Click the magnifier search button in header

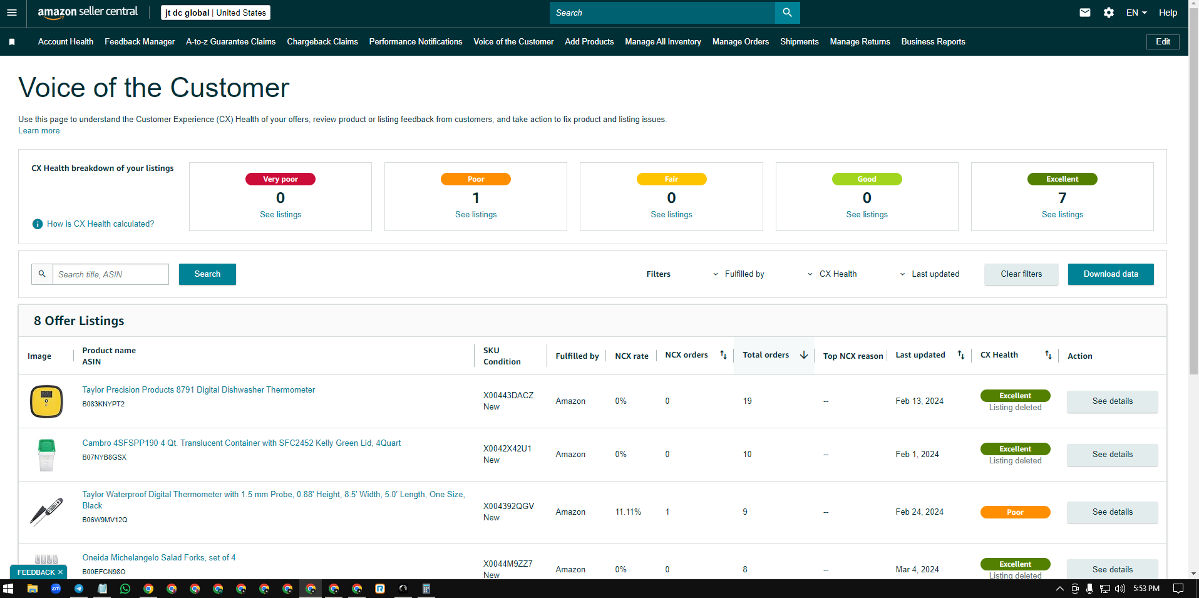point(787,13)
